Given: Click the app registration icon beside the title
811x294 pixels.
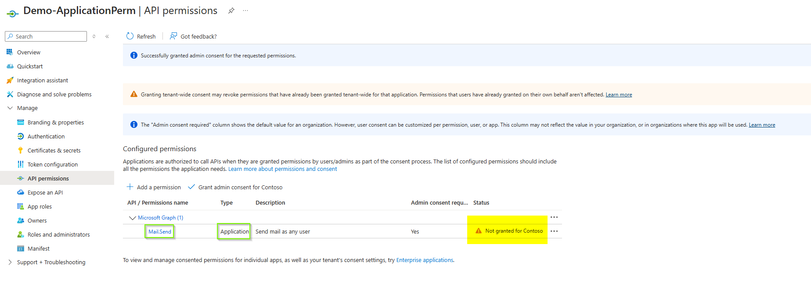Looking at the screenshot, I should click(12, 14).
